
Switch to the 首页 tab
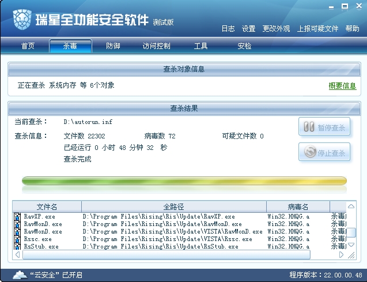[28, 46]
